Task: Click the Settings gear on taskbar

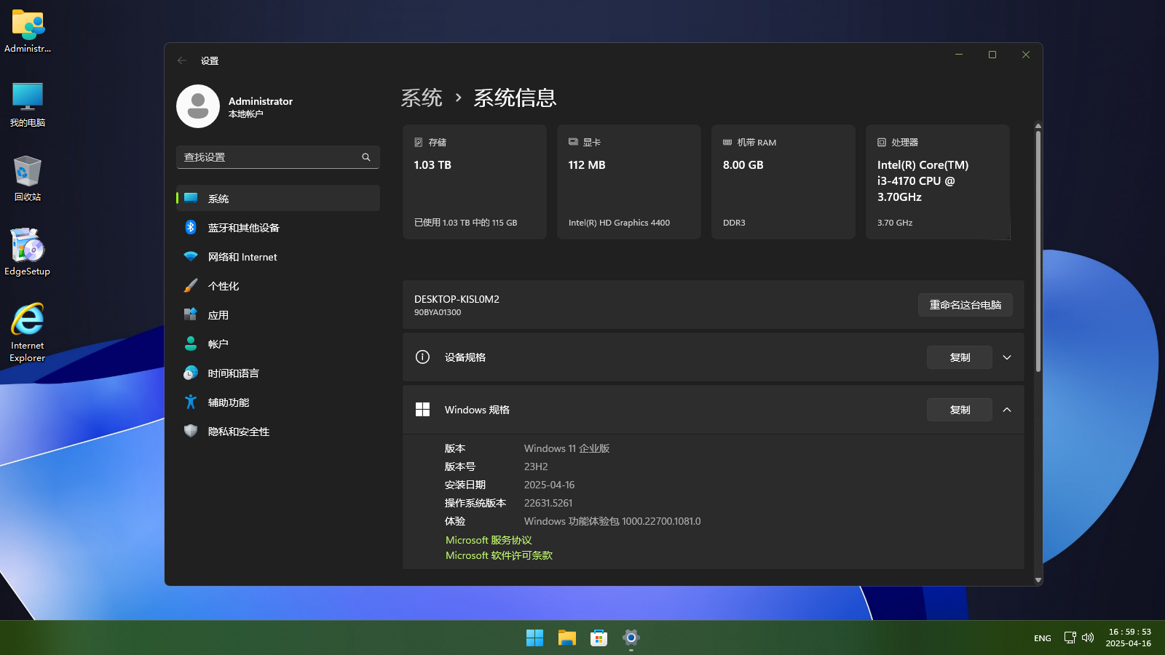Action: tap(631, 638)
